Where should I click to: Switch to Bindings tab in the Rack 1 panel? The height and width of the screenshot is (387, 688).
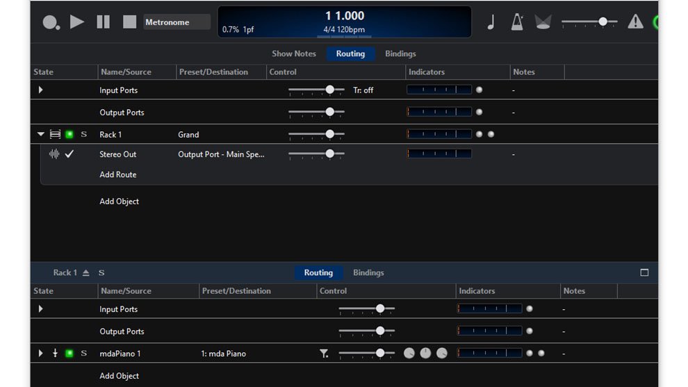tap(368, 273)
